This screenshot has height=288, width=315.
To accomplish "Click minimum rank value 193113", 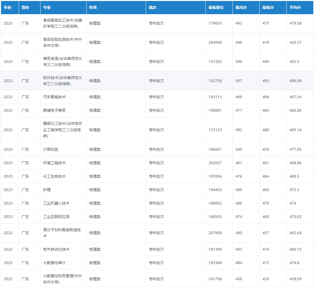I will (215, 97).
